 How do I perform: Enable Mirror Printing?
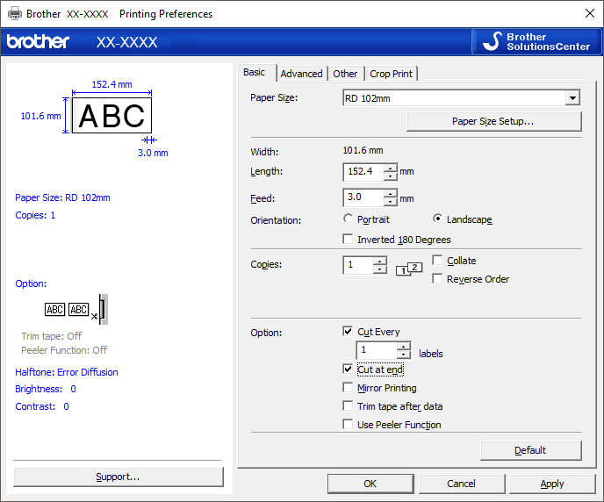pos(348,387)
